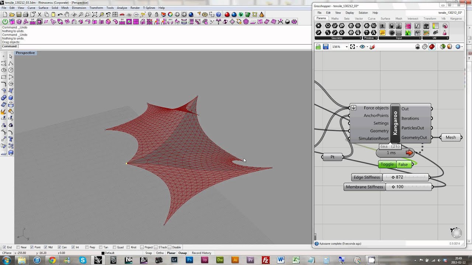The height and width of the screenshot is (265, 472).
Task: Click the pink flask icon in Util
Action: 445,32
